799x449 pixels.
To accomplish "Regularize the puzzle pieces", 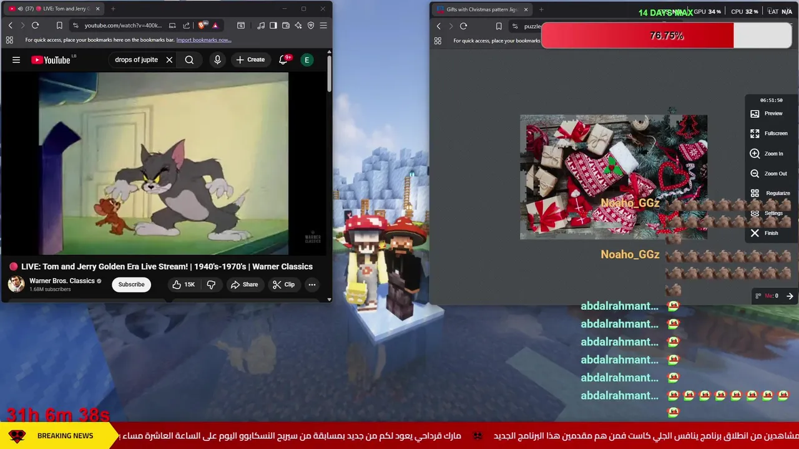I will [770, 193].
